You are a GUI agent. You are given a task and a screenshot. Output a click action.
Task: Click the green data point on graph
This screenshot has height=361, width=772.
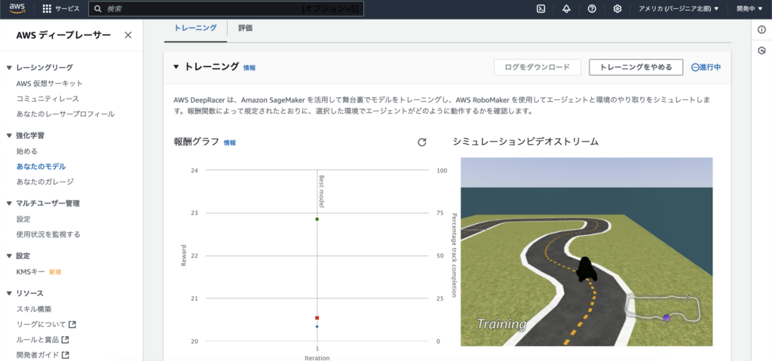pyautogui.click(x=317, y=219)
